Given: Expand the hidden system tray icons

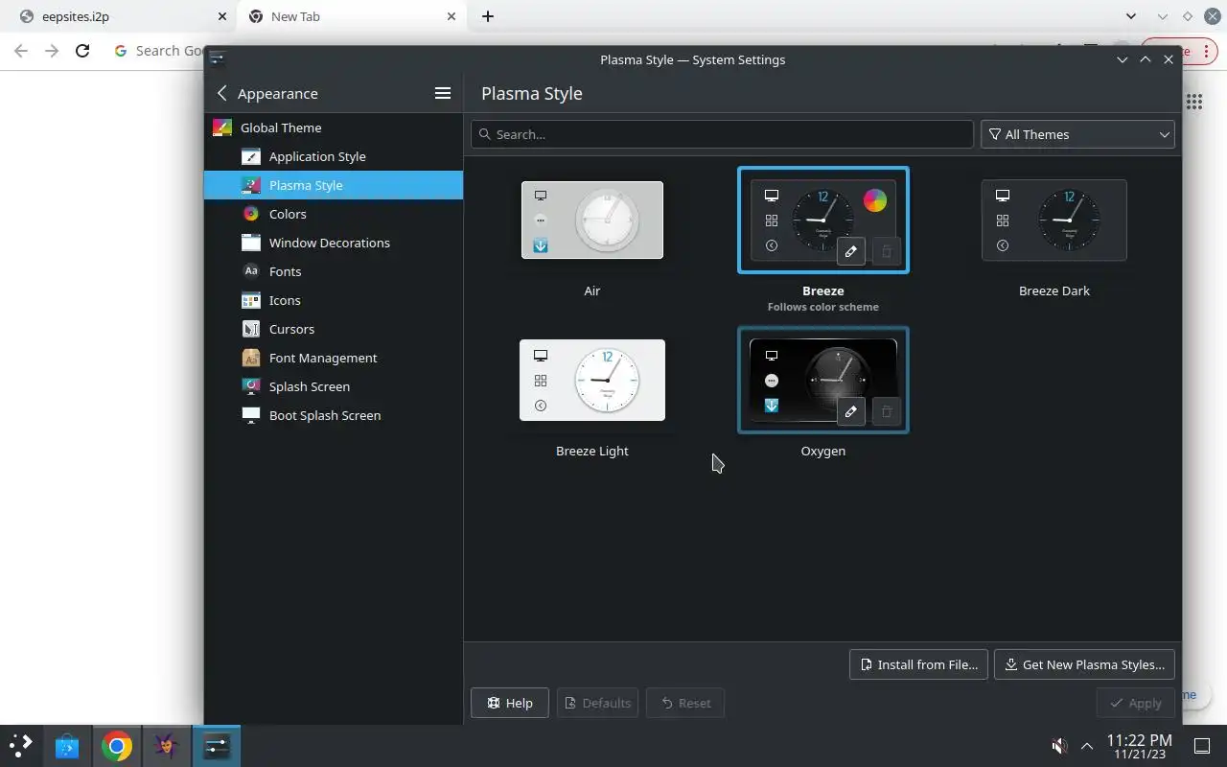Looking at the screenshot, I should click(x=1087, y=746).
